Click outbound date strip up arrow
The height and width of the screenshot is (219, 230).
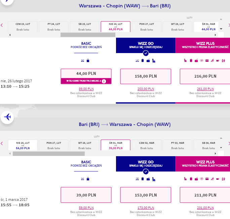(221, 19)
